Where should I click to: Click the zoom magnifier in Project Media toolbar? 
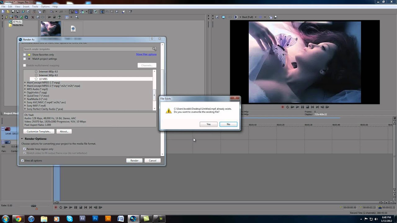pyautogui.click(x=77, y=17)
